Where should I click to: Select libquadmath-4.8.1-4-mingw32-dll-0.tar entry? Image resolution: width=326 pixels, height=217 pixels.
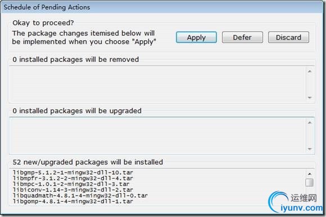click(80, 196)
